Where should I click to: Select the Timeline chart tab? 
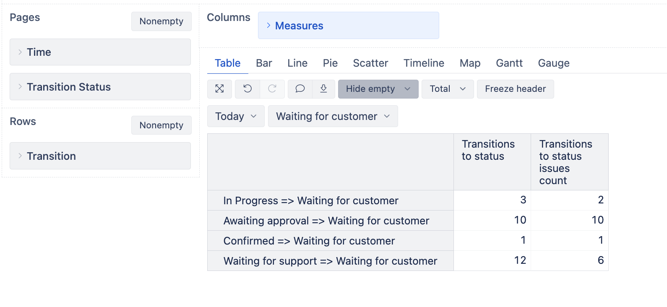tap(424, 63)
